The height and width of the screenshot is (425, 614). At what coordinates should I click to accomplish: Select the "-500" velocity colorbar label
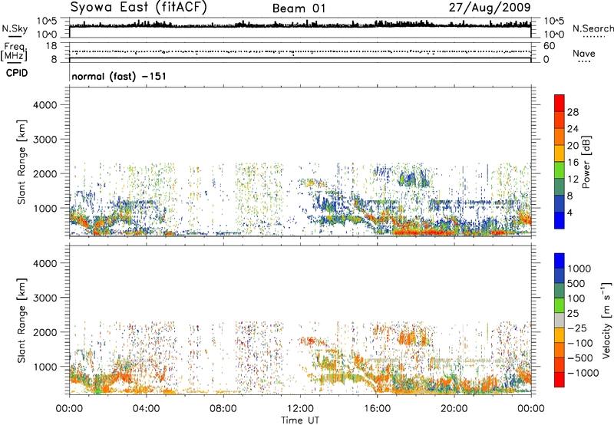(580, 358)
